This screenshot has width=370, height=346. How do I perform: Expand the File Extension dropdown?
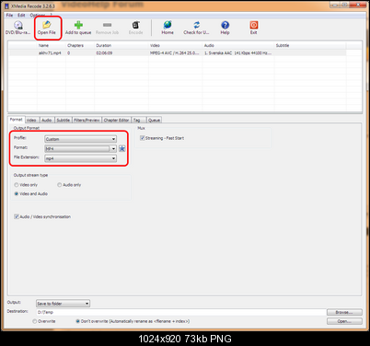point(80,158)
